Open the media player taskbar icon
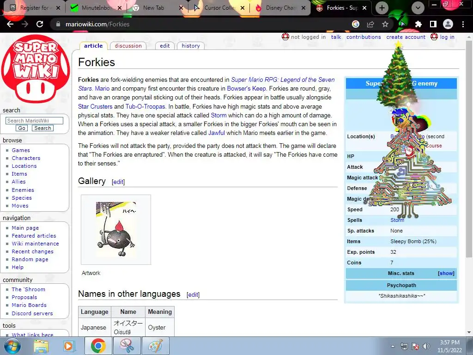The height and width of the screenshot is (355, 473). click(69, 346)
